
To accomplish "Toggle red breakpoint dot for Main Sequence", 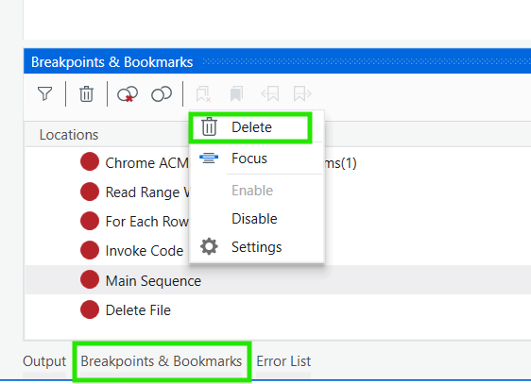I will (90, 280).
